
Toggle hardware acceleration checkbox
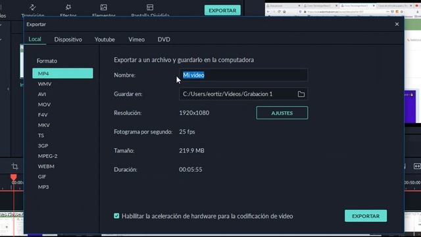[116, 216]
